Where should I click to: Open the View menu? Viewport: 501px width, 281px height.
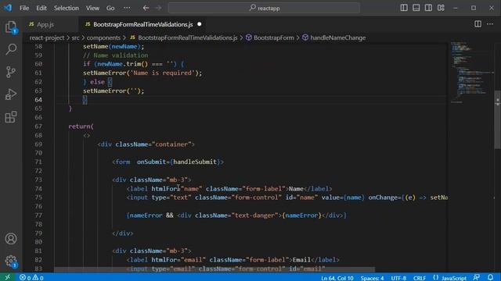[92, 8]
